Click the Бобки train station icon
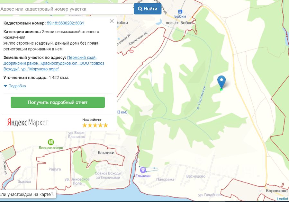 pos(180,12)
